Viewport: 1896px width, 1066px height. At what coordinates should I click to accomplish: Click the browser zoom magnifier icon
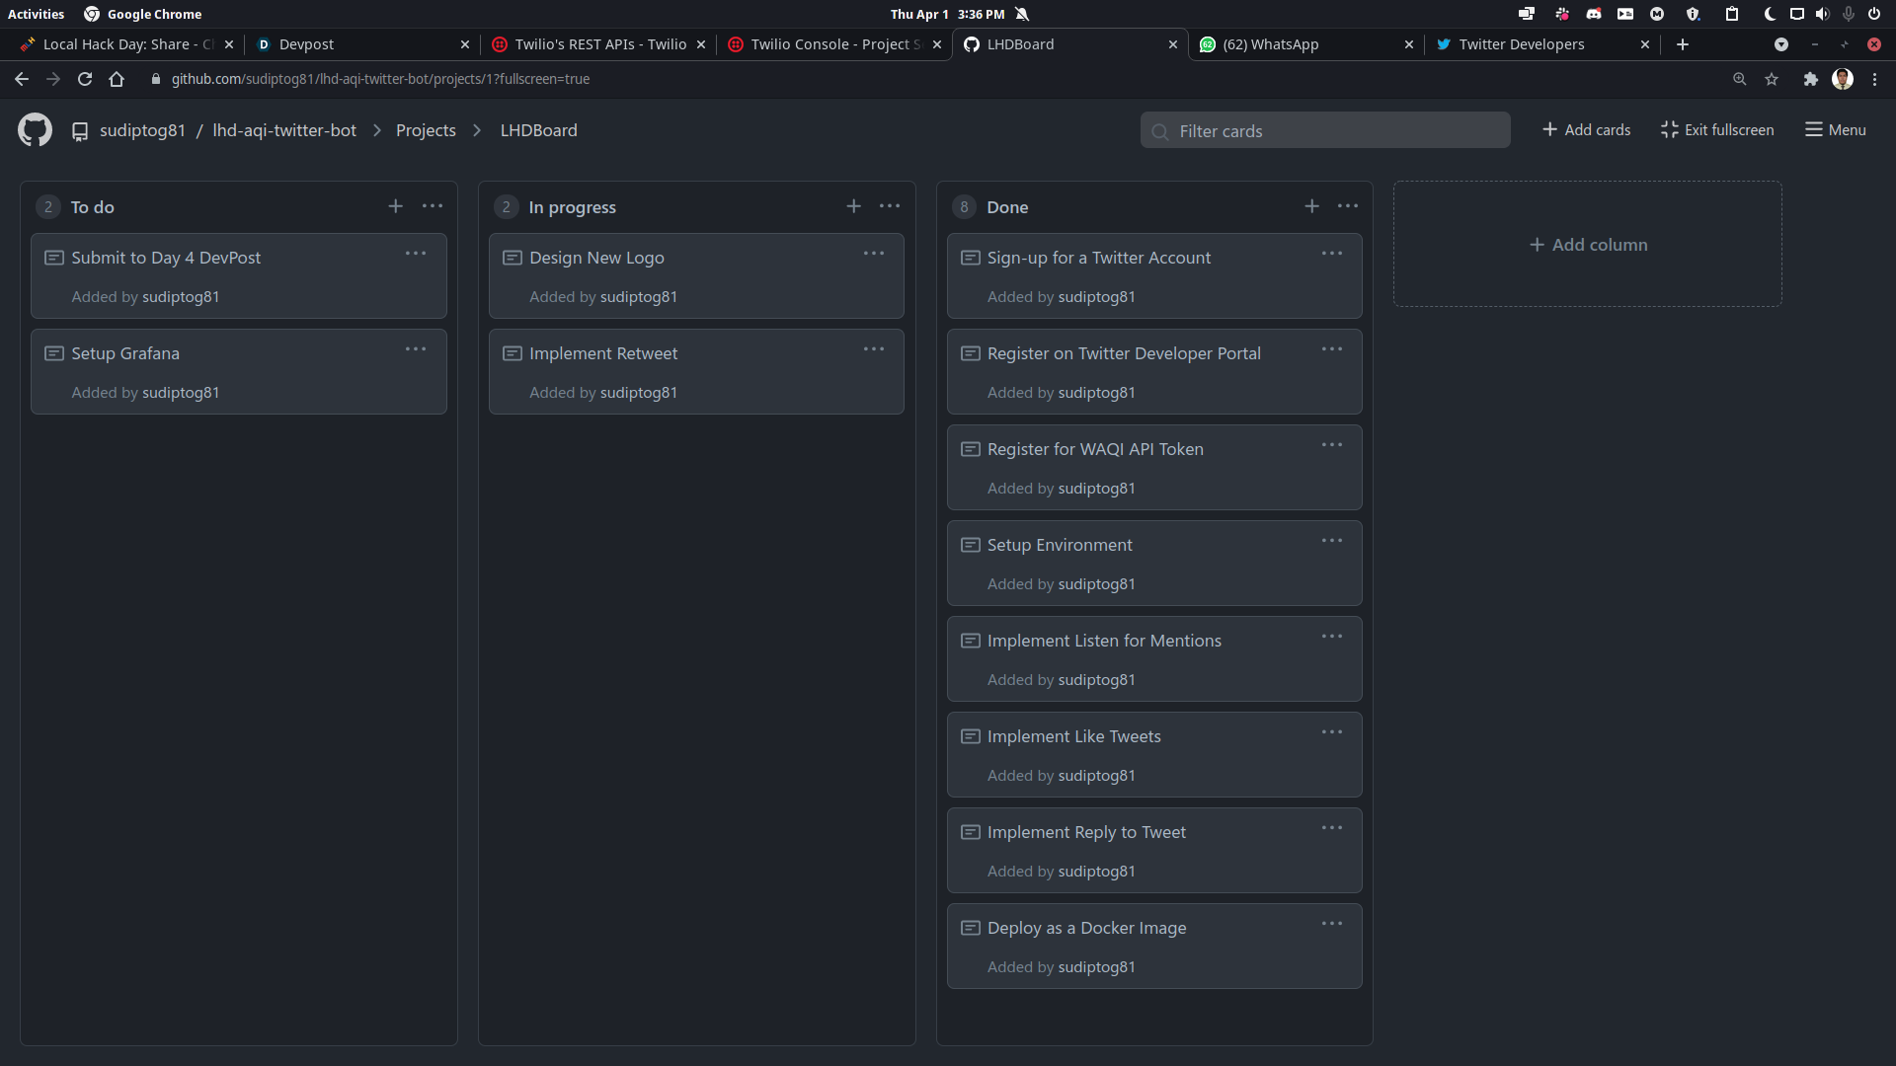point(1740,79)
